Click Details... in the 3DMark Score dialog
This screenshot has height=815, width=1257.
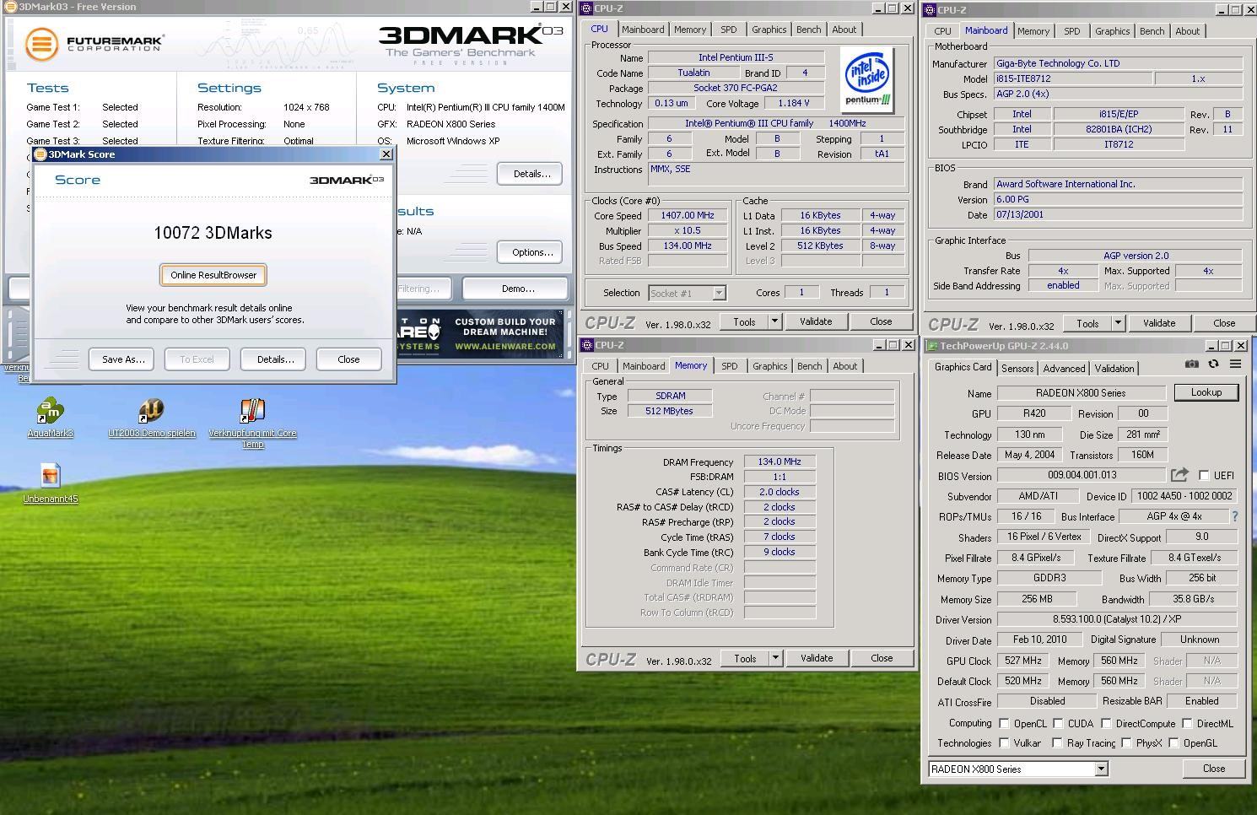pyautogui.click(x=275, y=359)
